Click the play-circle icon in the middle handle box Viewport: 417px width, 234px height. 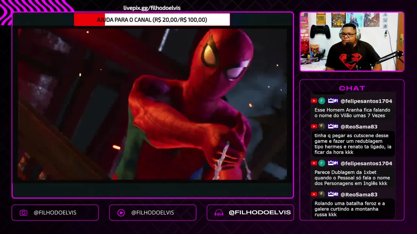coord(121,213)
